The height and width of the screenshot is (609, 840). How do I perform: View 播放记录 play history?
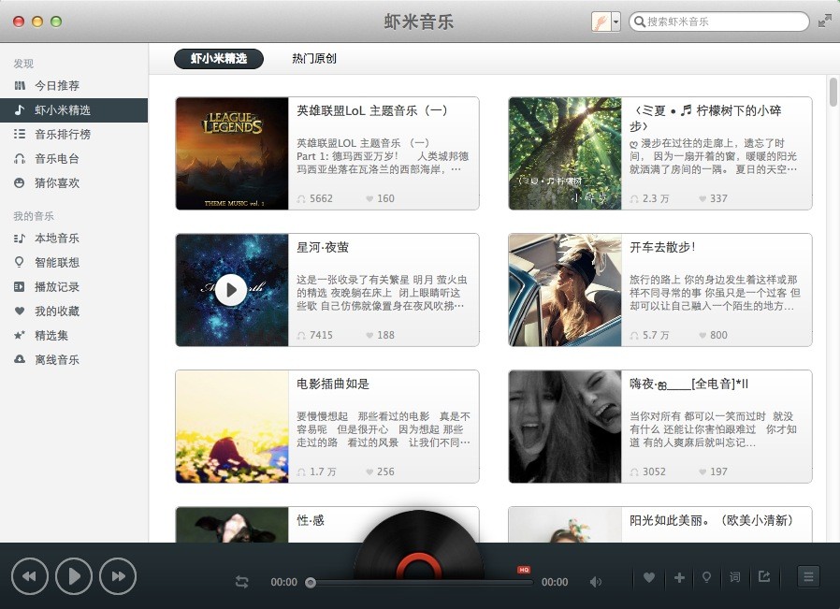(x=74, y=286)
